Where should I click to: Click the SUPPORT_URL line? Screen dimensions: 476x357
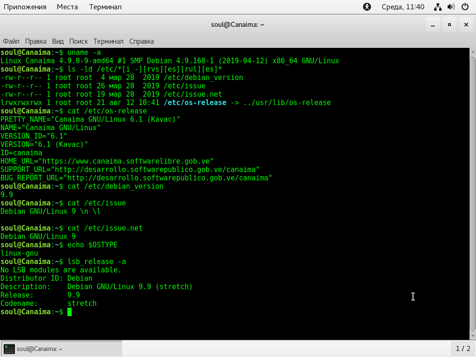click(x=130, y=169)
